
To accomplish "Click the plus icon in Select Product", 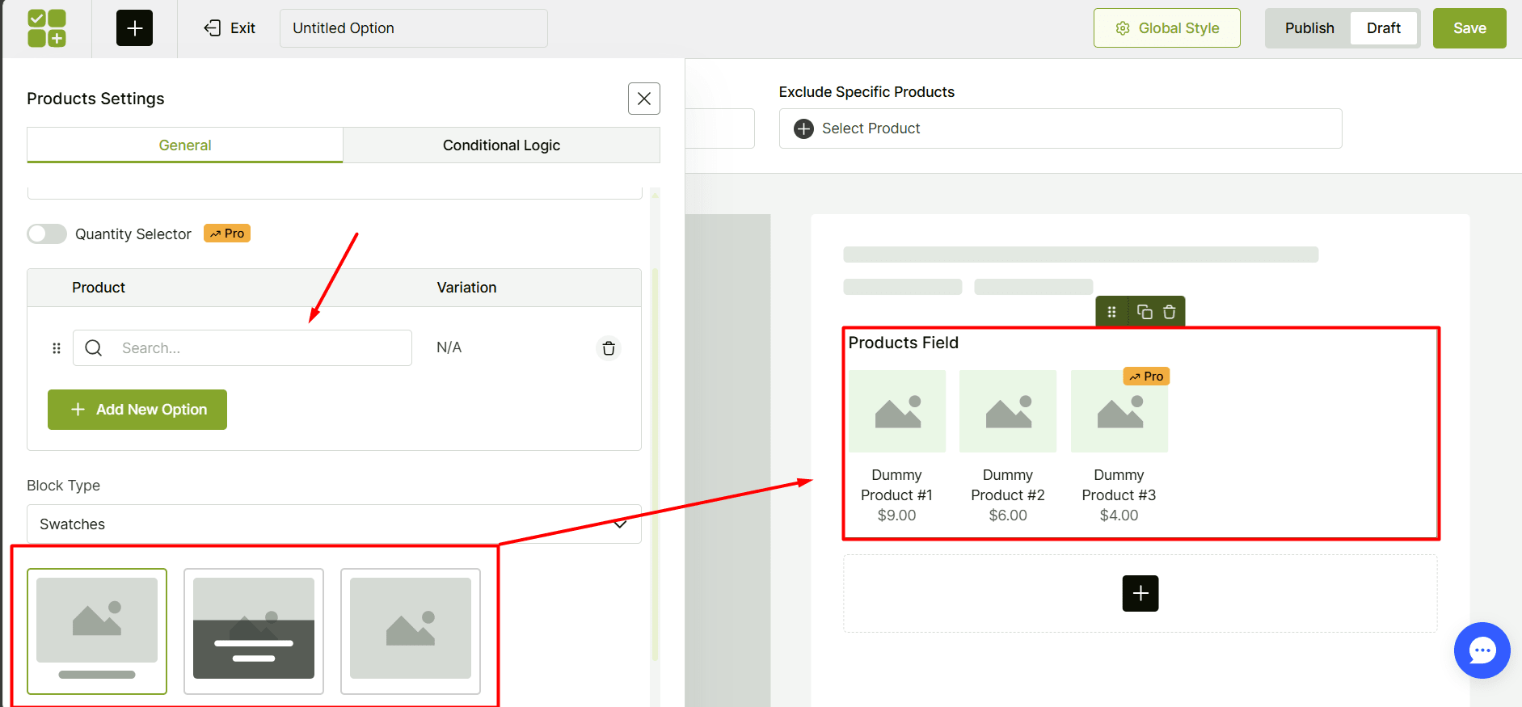I will (x=803, y=128).
